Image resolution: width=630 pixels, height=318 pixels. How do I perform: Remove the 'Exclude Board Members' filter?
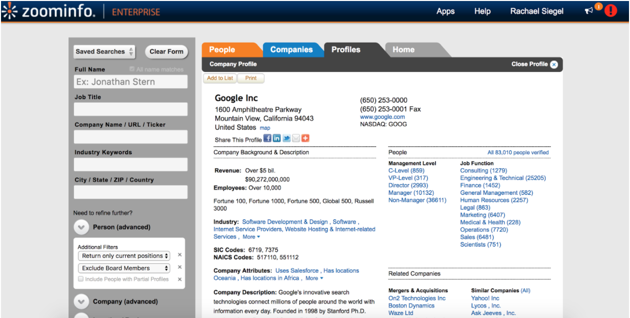point(180,267)
